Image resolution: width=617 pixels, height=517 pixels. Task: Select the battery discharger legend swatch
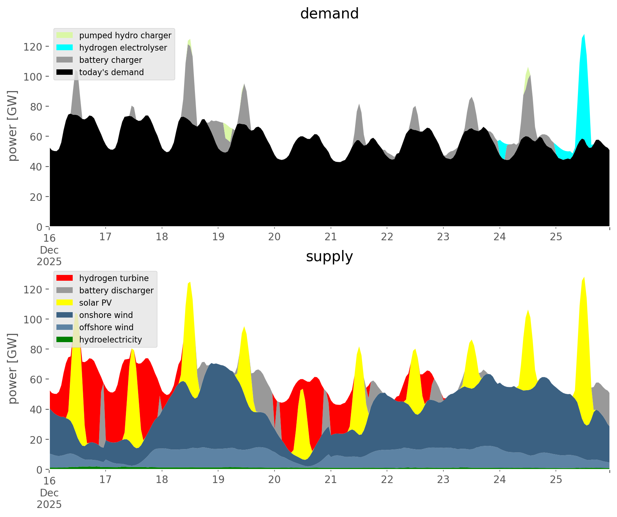65,290
